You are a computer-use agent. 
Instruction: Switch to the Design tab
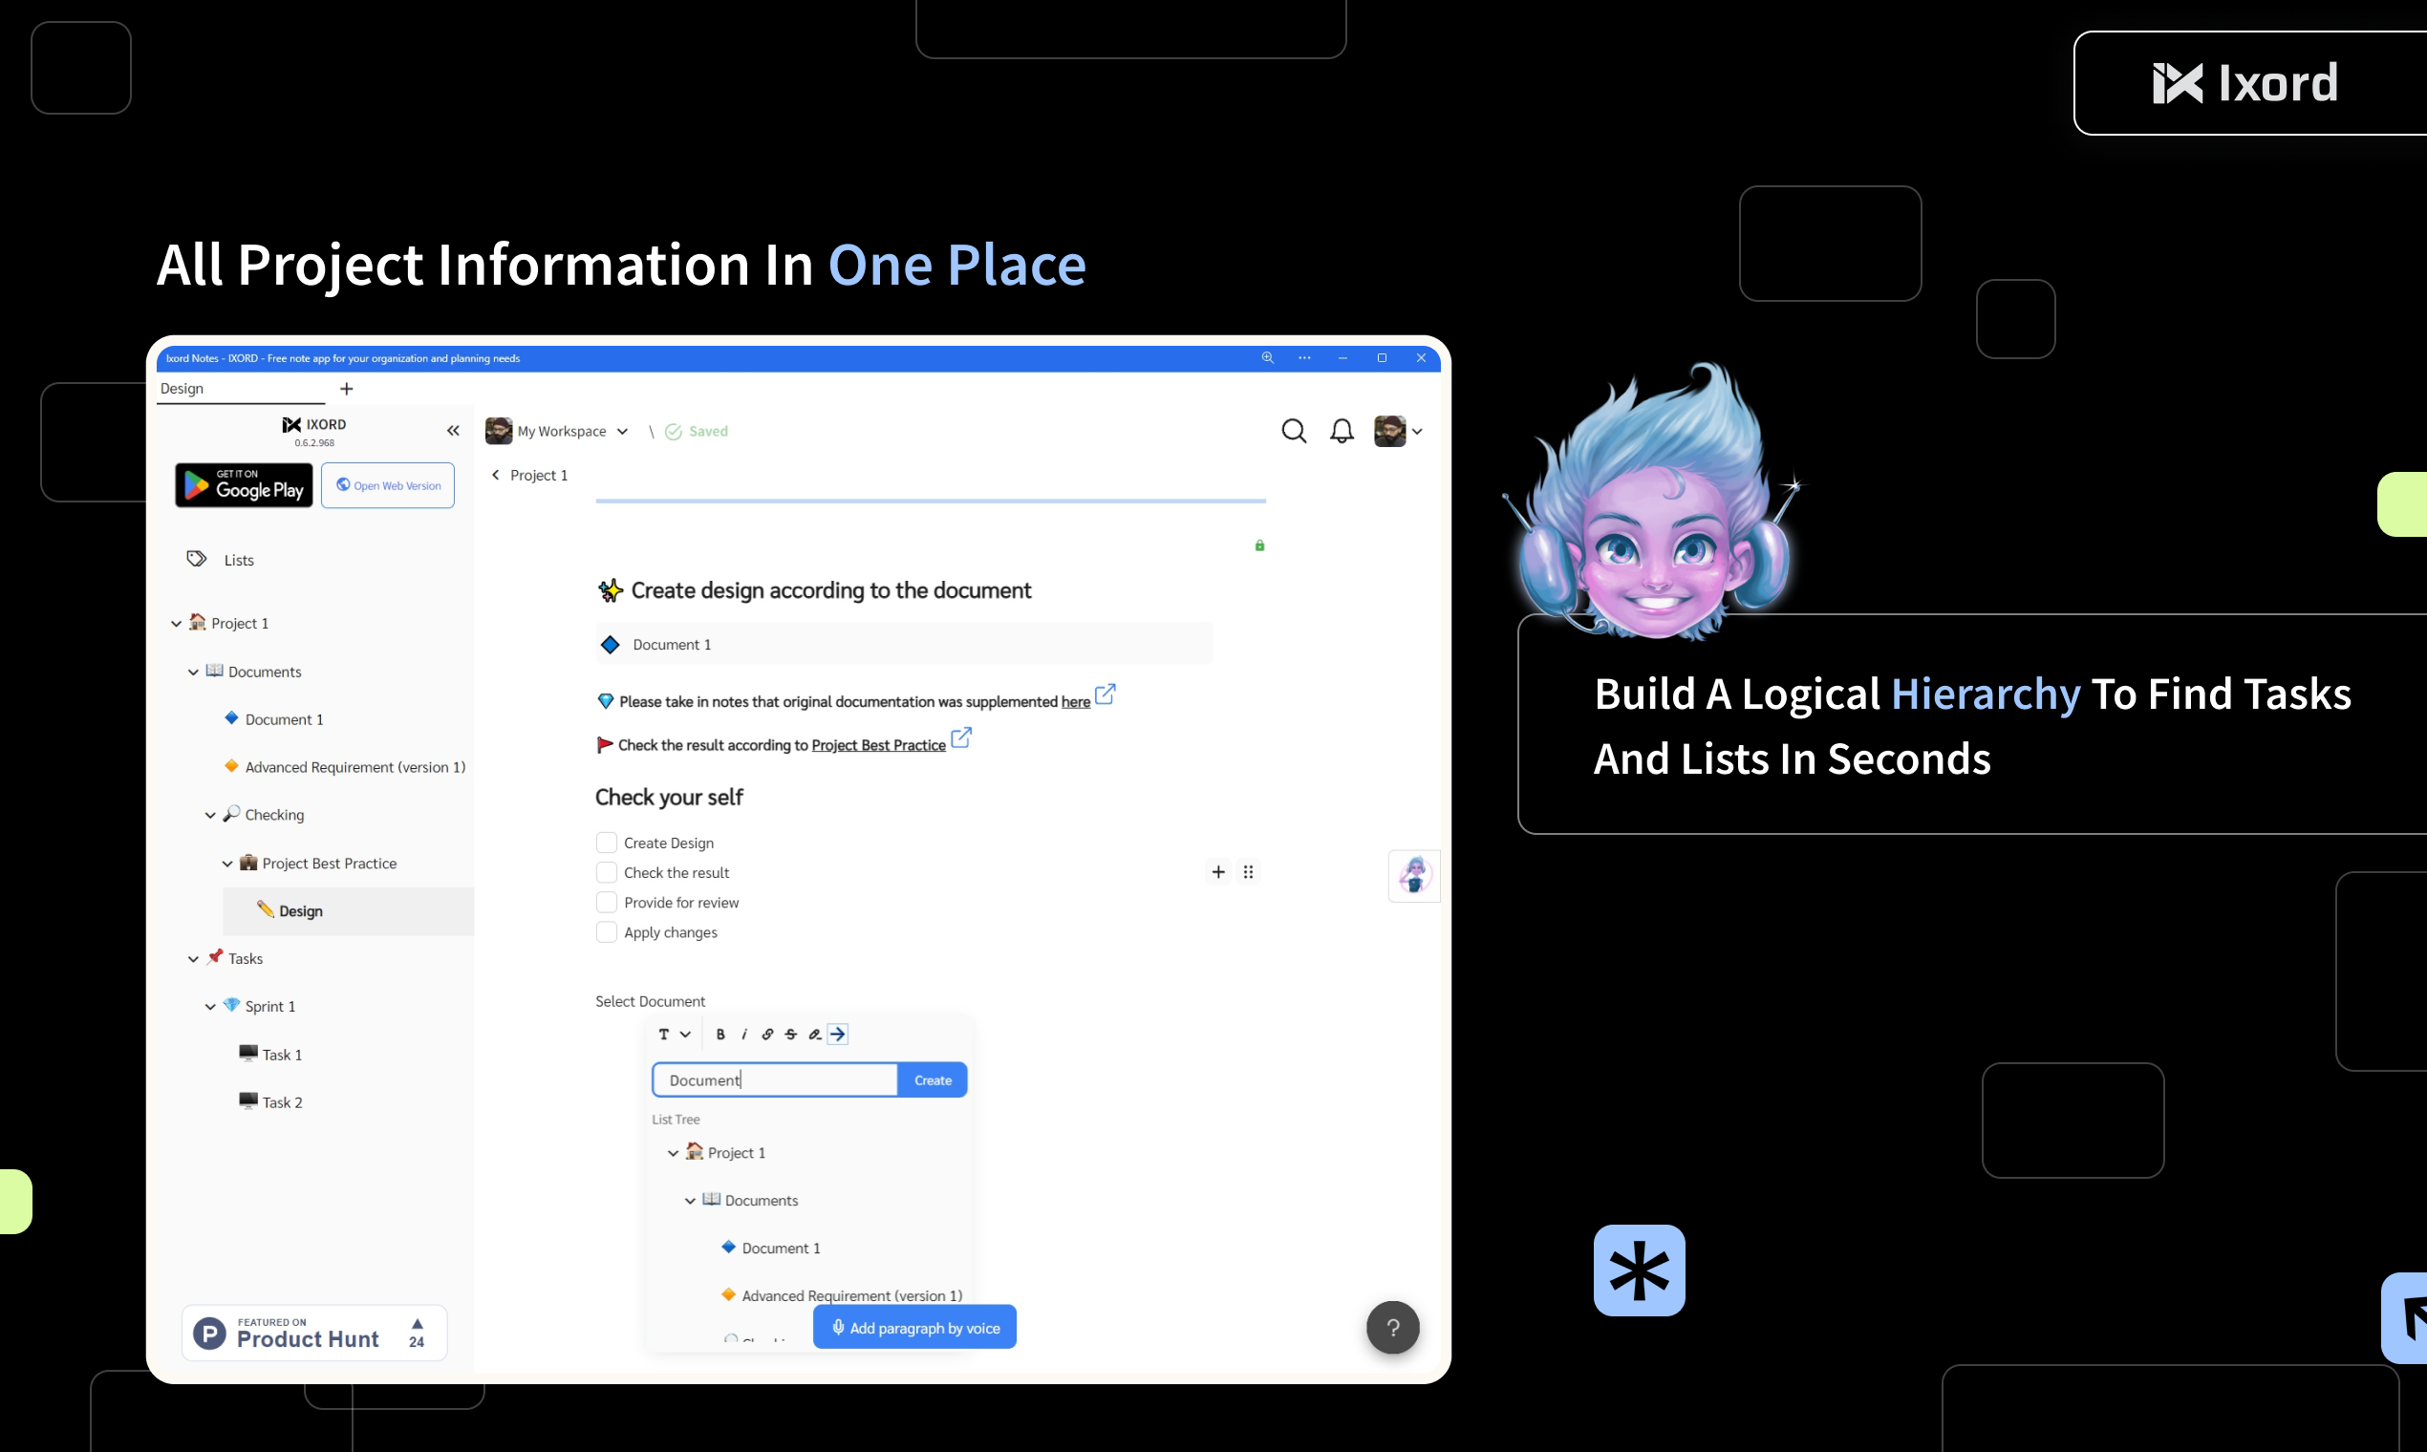(x=182, y=389)
